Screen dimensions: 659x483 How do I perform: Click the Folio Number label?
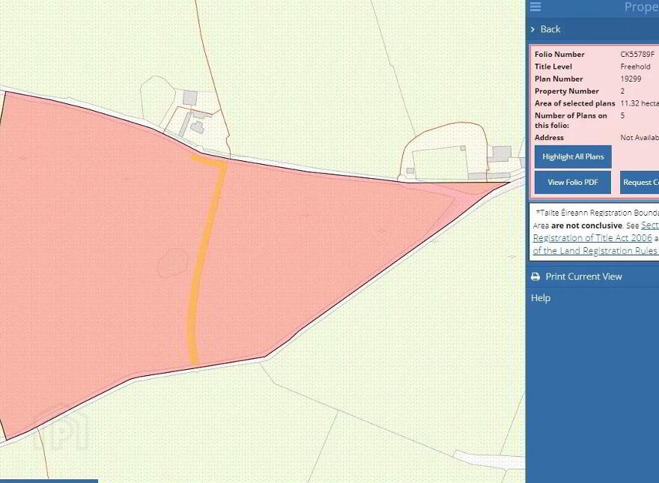point(559,54)
